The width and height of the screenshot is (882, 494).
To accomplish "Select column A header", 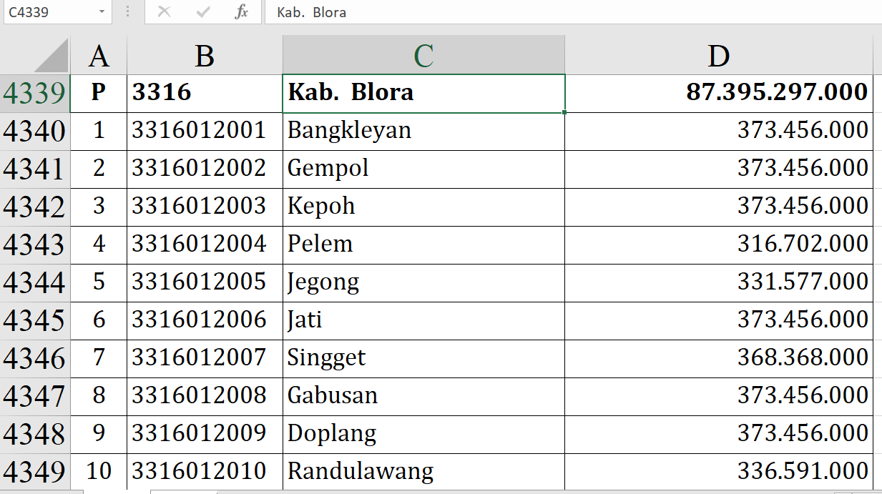I will coord(99,56).
